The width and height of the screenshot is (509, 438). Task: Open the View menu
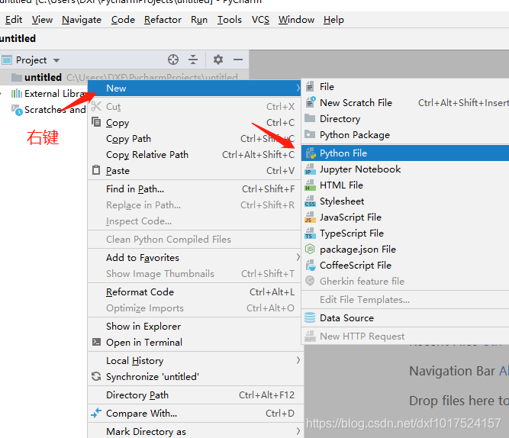(x=42, y=20)
